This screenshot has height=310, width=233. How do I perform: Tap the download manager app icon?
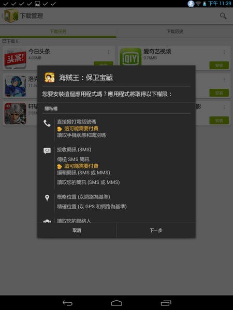pos(11,16)
